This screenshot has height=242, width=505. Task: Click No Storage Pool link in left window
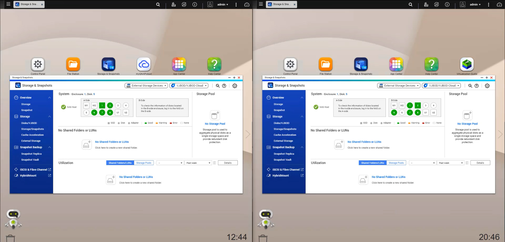[215, 124]
